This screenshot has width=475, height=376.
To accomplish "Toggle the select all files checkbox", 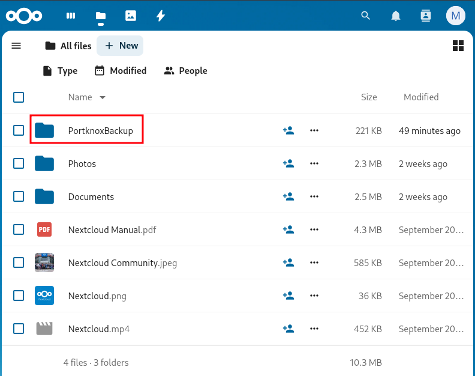I will (x=19, y=97).
